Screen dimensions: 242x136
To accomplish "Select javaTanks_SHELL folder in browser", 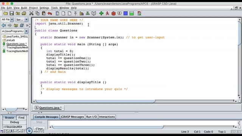I will [x=15, y=37].
